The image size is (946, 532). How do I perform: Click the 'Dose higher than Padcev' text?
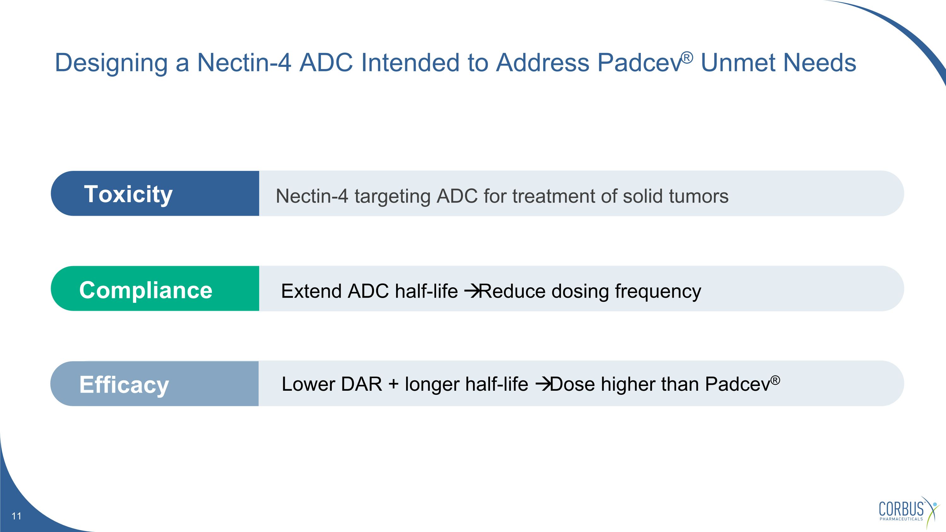point(660,384)
